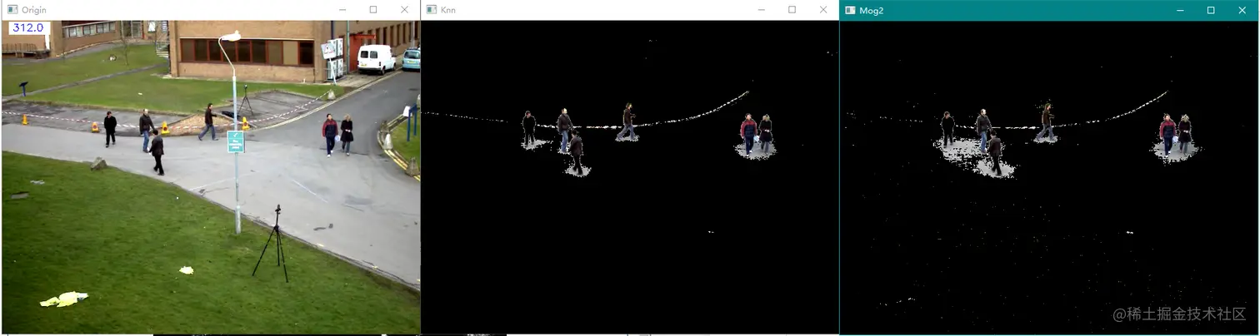Maximize the Origin window
Image resolution: width=1260 pixels, height=336 pixels.
(373, 10)
